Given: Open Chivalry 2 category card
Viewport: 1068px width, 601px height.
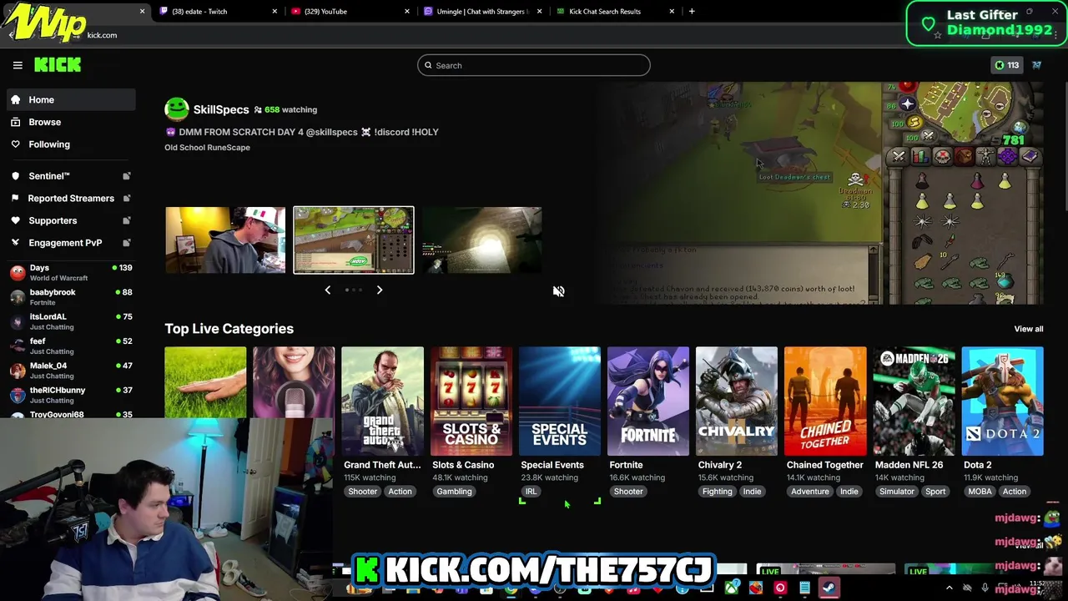Looking at the screenshot, I should pyautogui.click(x=736, y=401).
